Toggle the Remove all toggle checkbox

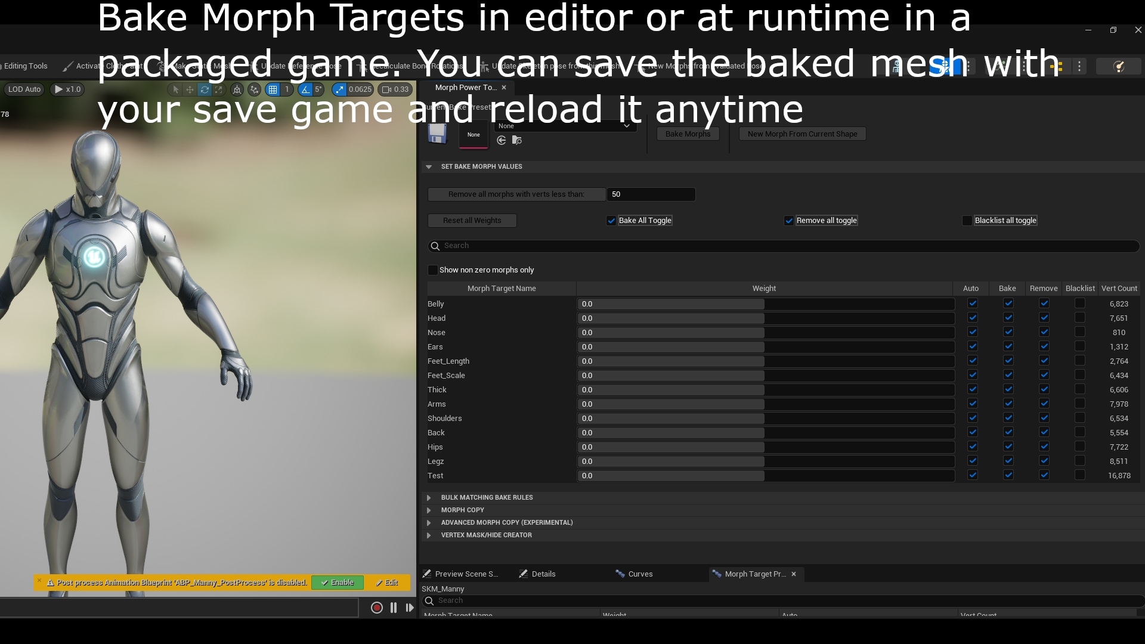click(x=789, y=221)
